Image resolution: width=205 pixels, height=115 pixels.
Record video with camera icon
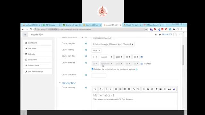coord(160,89)
